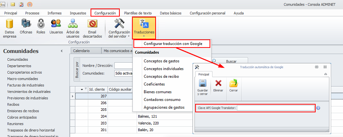The height and width of the screenshot is (137, 343).
Task: Click the broadcast antenna icon in title bar
Action: [30, 4]
